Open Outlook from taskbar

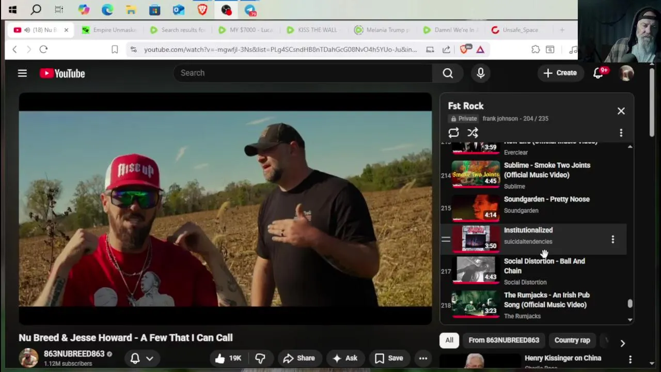pos(178,9)
